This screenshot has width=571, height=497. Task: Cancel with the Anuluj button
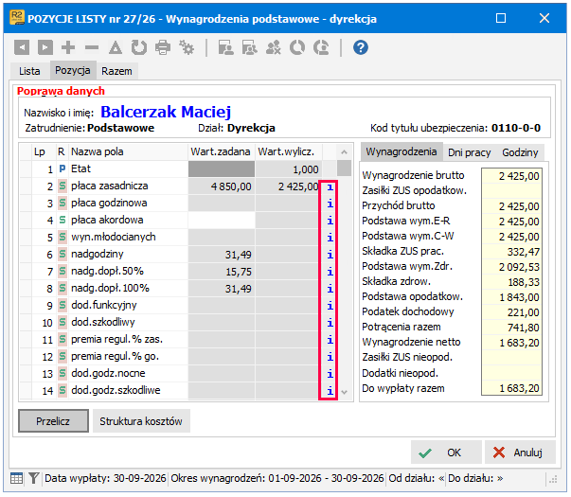click(520, 453)
